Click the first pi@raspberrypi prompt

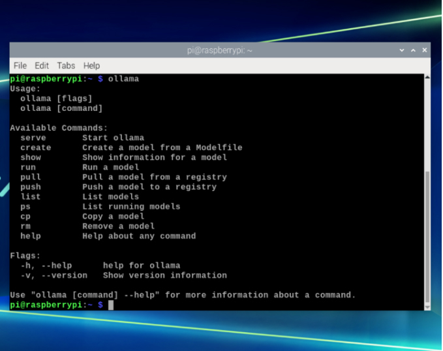coord(57,79)
